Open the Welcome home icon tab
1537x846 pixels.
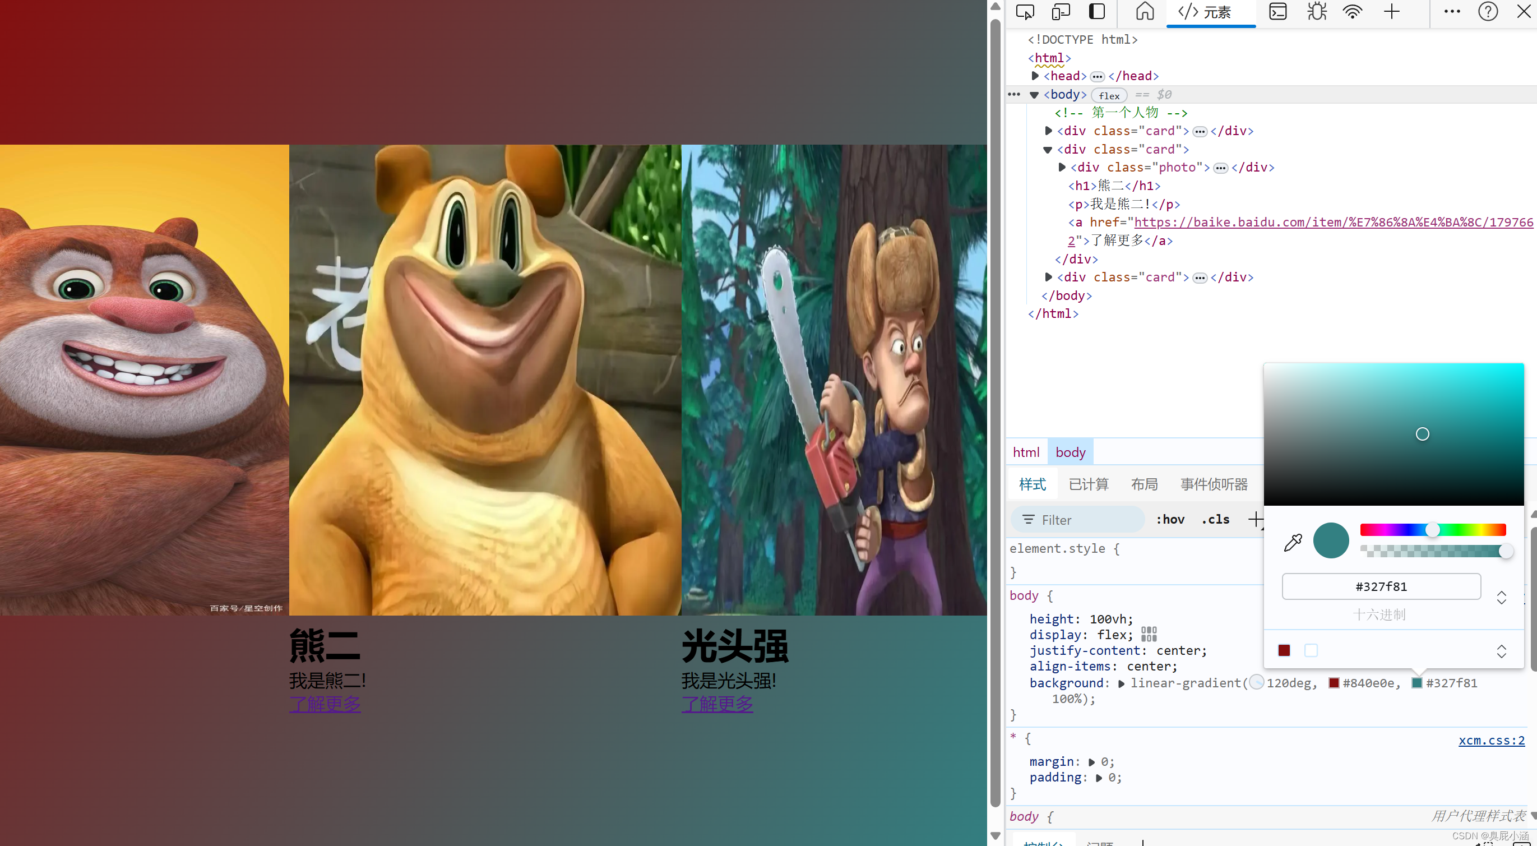pos(1145,12)
